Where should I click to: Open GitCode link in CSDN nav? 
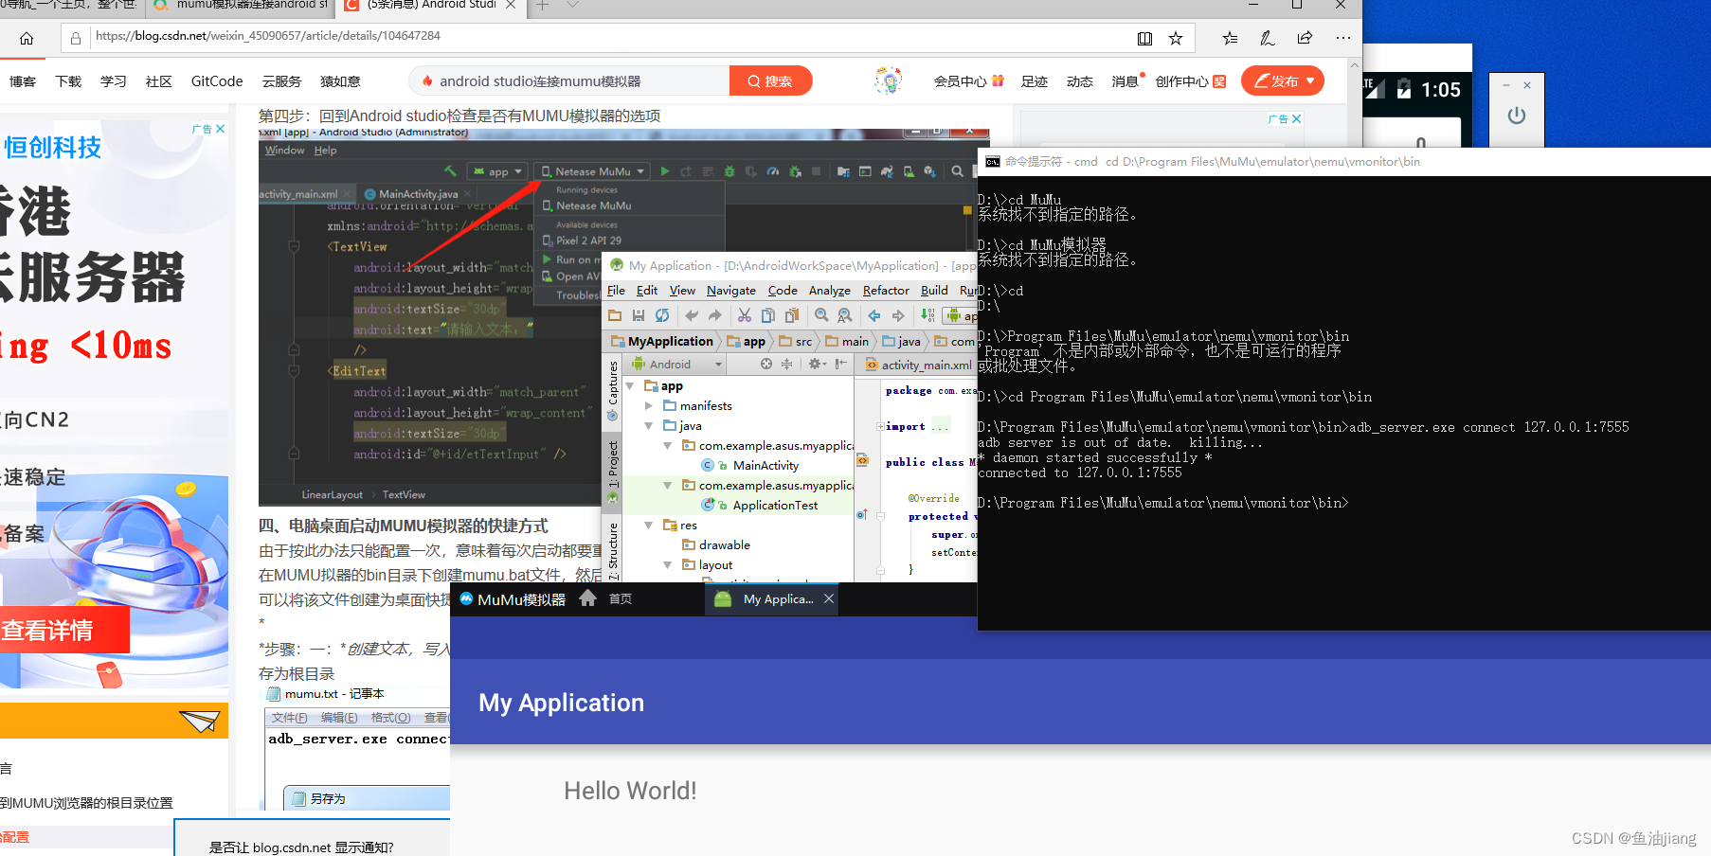tap(217, 81)
